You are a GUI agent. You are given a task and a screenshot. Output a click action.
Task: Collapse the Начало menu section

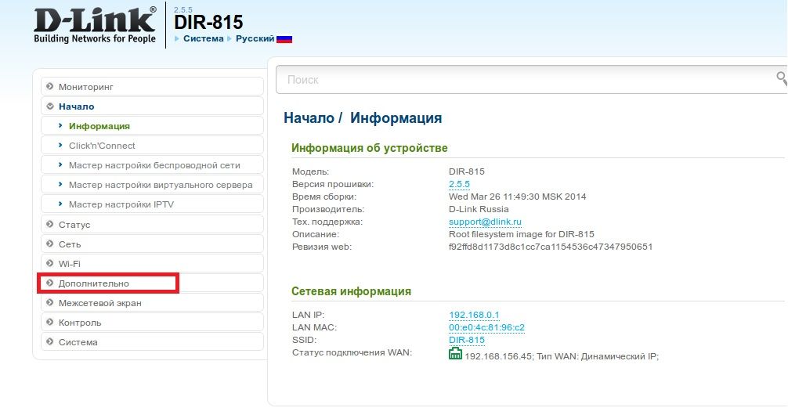coord(76,106)
